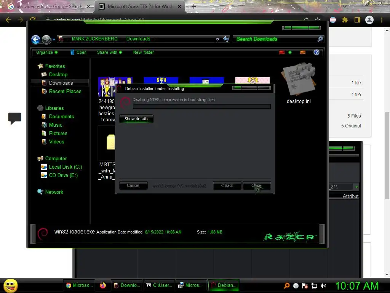Click Show details in the Debian installer
The height and width of the screenshot is (293, 390).
tap(136, 119)
